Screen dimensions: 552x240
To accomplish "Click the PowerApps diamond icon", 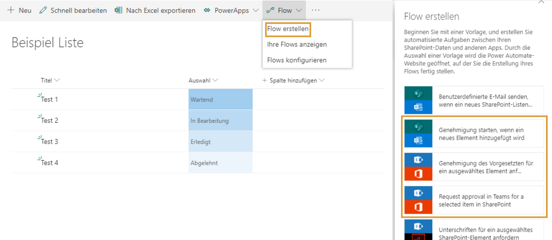I will tap(207, 10).
